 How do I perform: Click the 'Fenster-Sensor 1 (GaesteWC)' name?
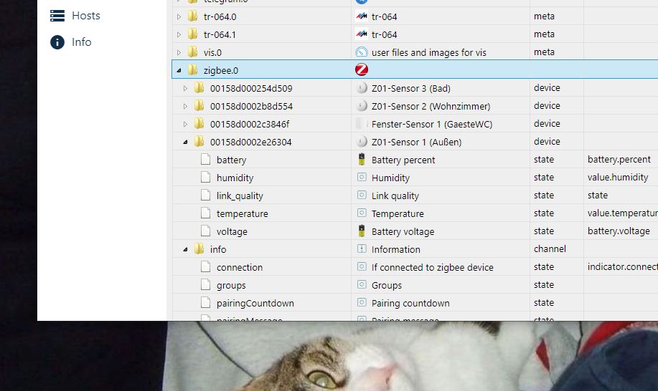(x=432, y=125)
